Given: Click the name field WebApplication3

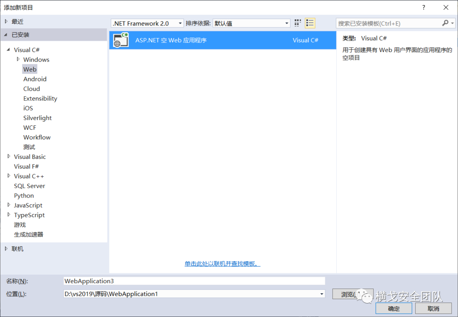Looking at the screenshot, I should [194, 281].
